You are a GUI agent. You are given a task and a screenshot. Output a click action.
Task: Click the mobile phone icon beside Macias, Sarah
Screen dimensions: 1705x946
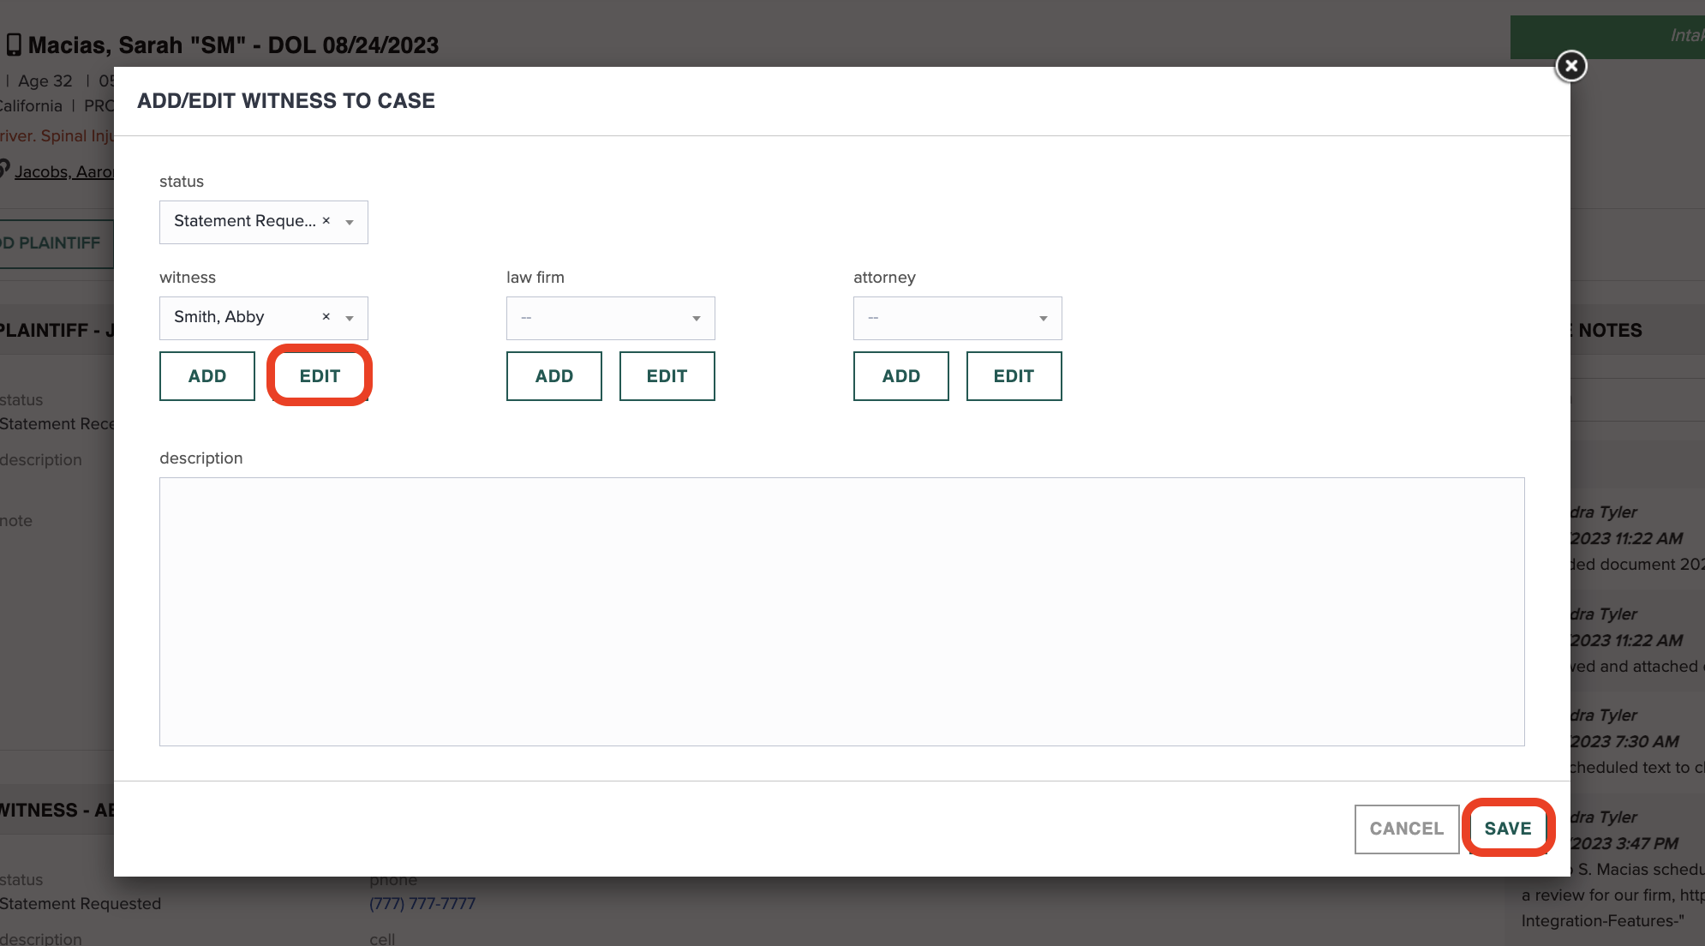[14, 45]
